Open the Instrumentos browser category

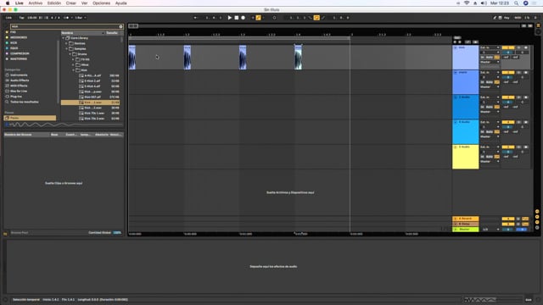[x=19, y=75]
